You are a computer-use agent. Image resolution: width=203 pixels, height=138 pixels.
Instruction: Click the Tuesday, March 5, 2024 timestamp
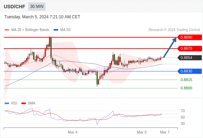42,17
